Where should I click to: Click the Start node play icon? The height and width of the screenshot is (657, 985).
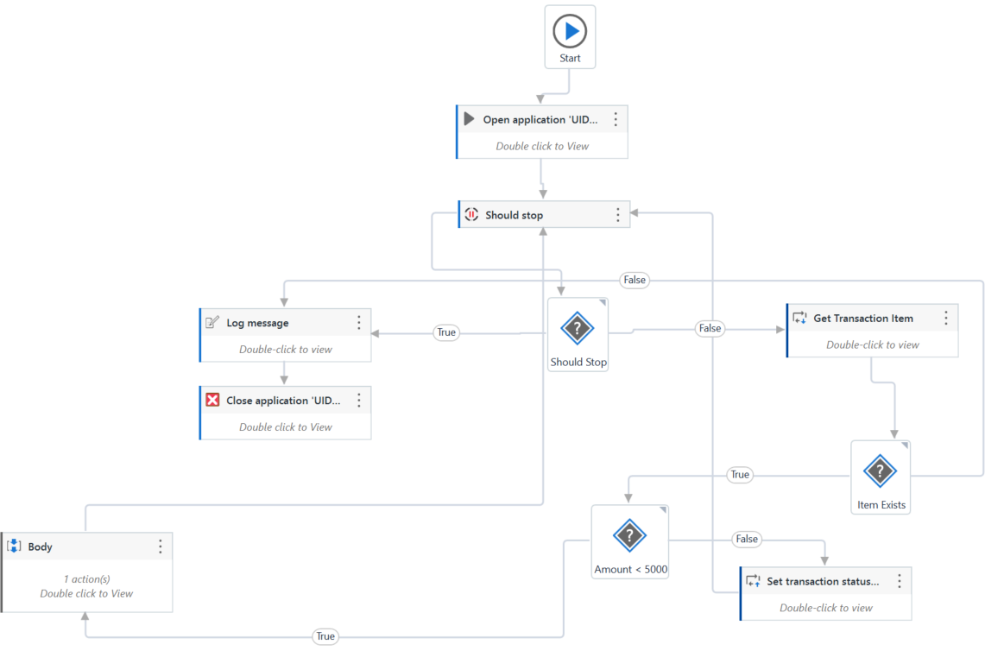570,32
